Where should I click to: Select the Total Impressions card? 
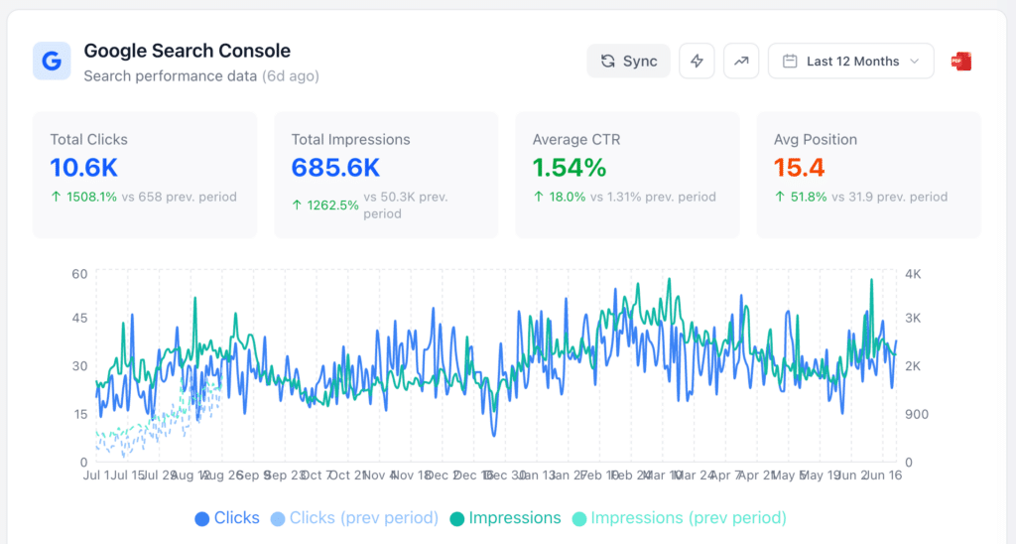(386, 175)
